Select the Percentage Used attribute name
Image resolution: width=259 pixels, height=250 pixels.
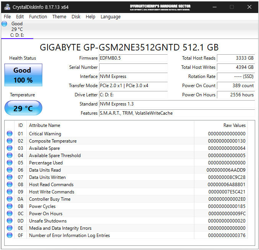tap(46, 163)
